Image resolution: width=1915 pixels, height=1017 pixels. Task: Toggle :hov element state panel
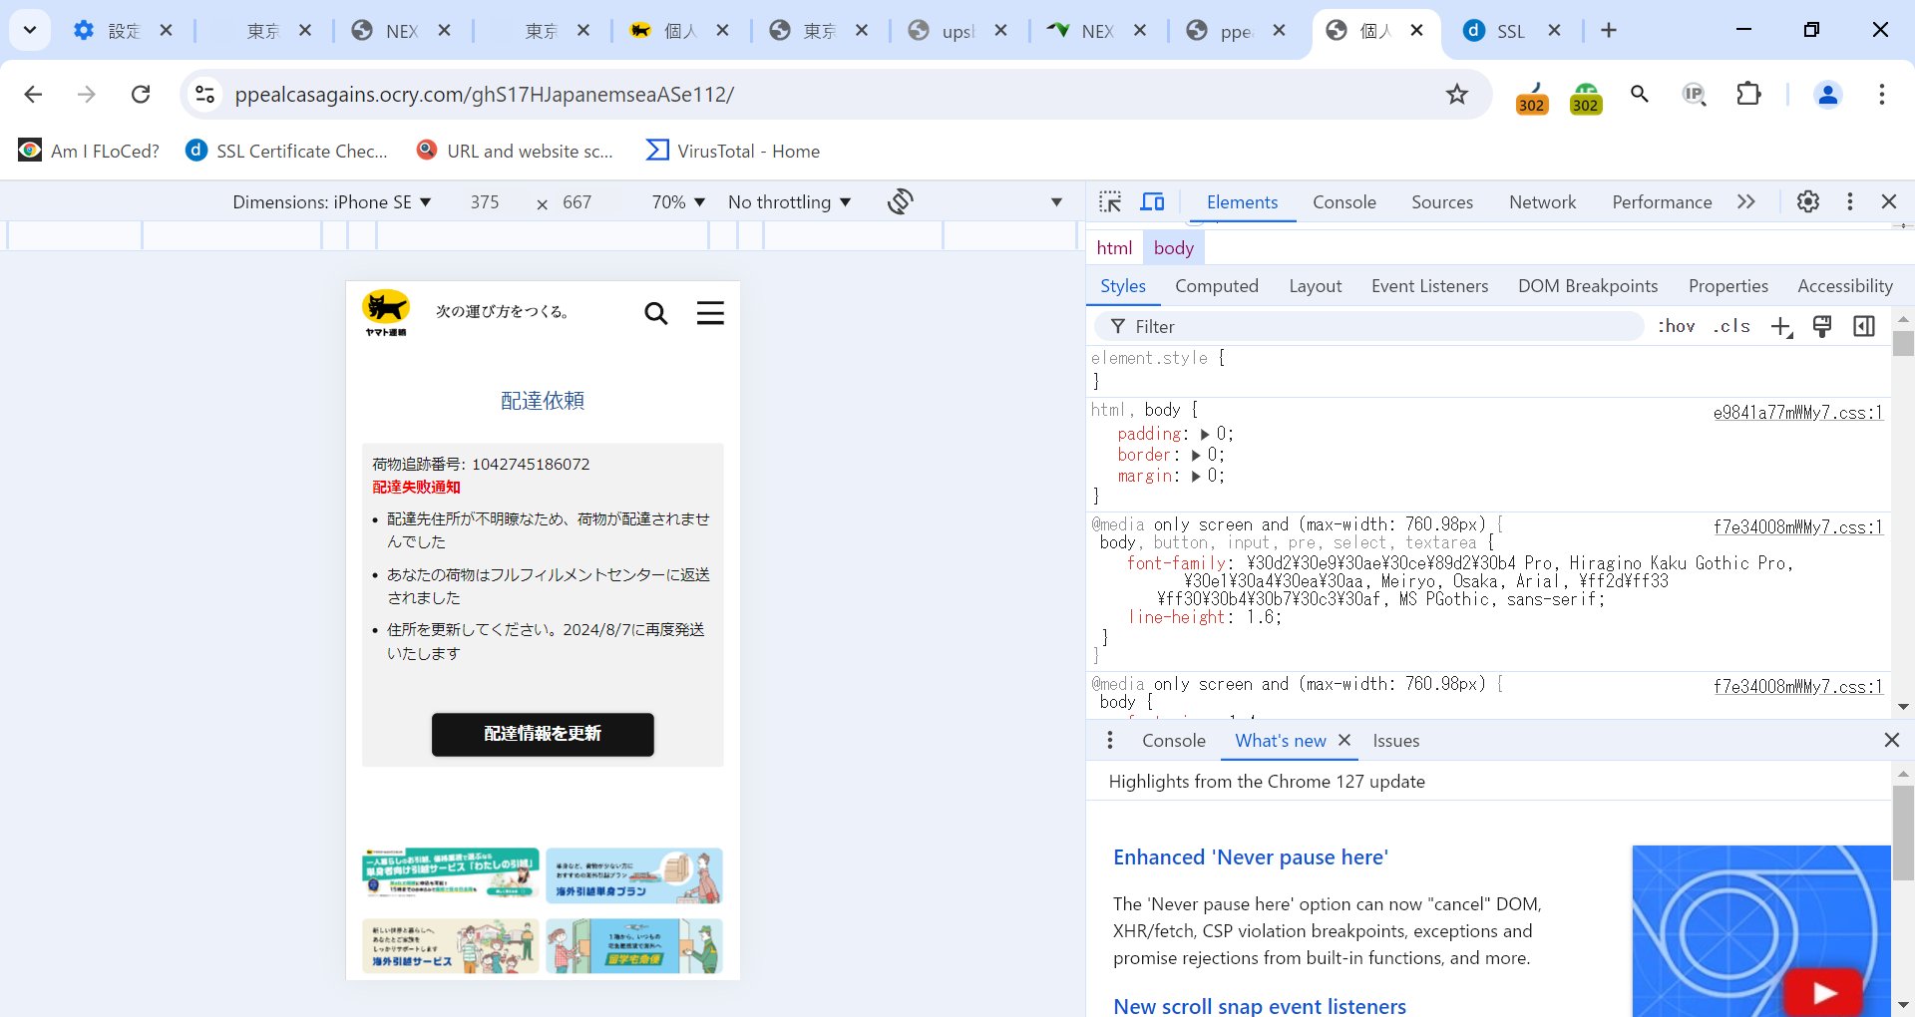point(1676,326)
